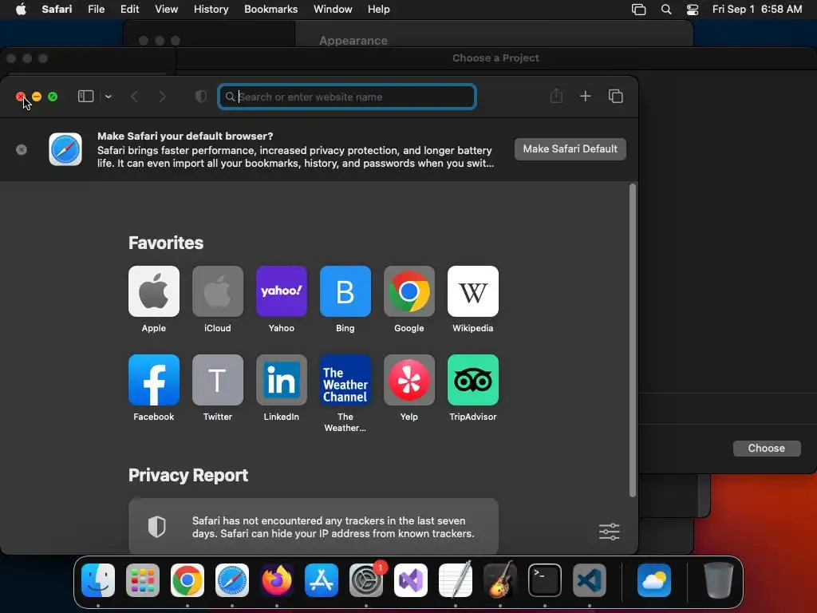The height and width of the screenshot is (613, 817).
Task: Open the History menu
Action: [211, 9]
